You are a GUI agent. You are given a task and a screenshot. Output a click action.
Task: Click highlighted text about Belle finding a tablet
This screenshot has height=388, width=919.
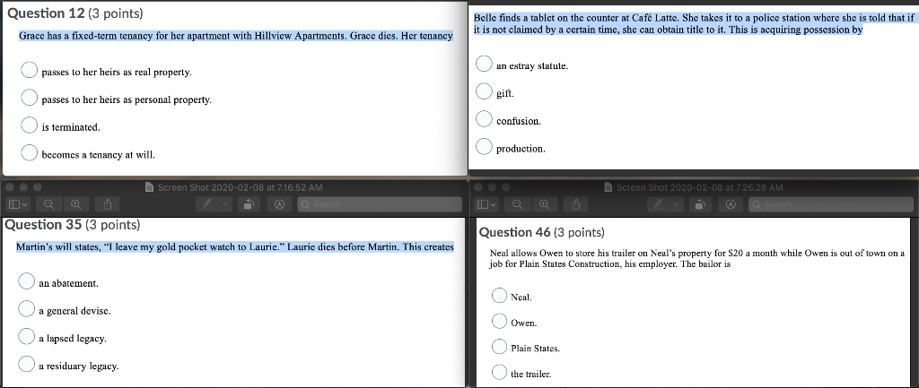click(x=694, y=23)
